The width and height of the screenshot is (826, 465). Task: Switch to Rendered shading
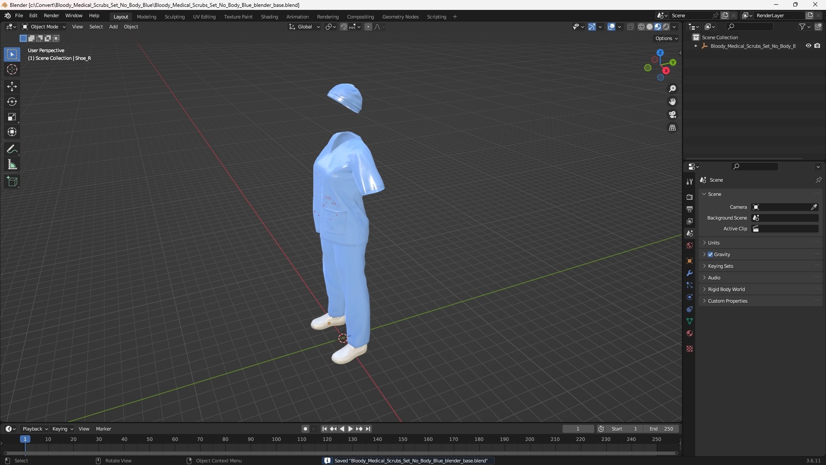click(x=666, y=27)
